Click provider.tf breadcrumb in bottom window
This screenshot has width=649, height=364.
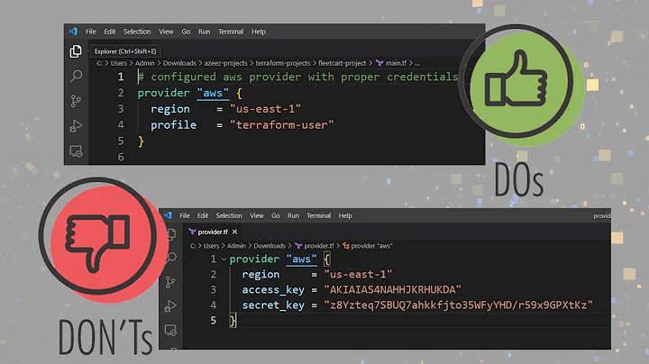point(319,246)
